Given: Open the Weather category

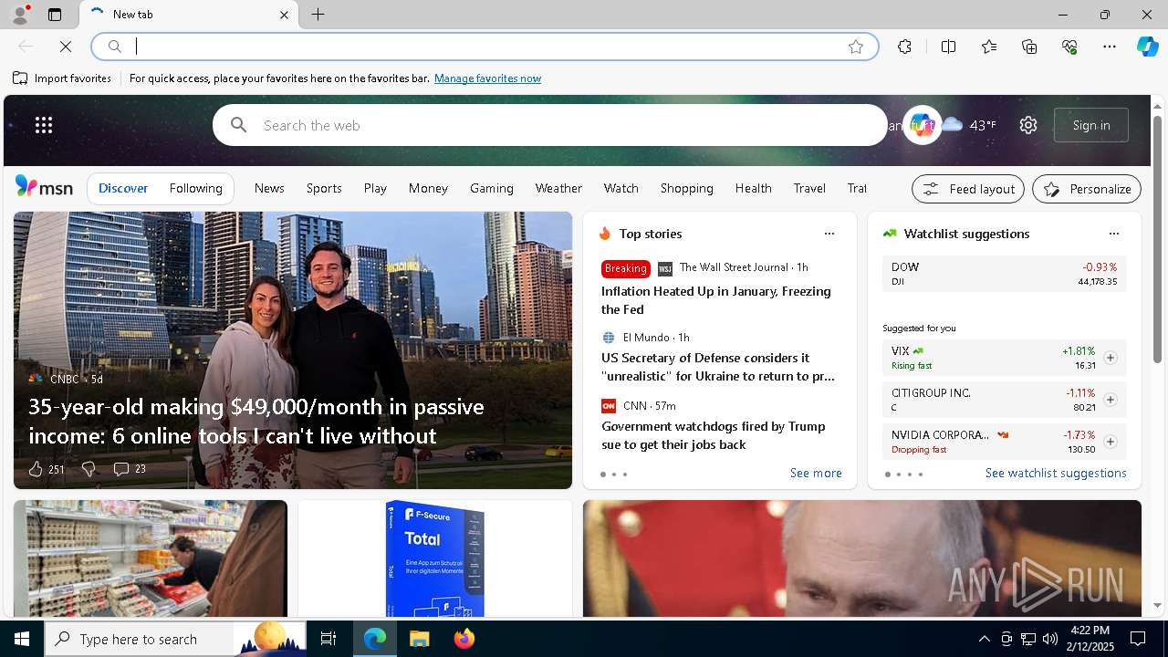Looking at the screenshot, I should coord(558,188).
